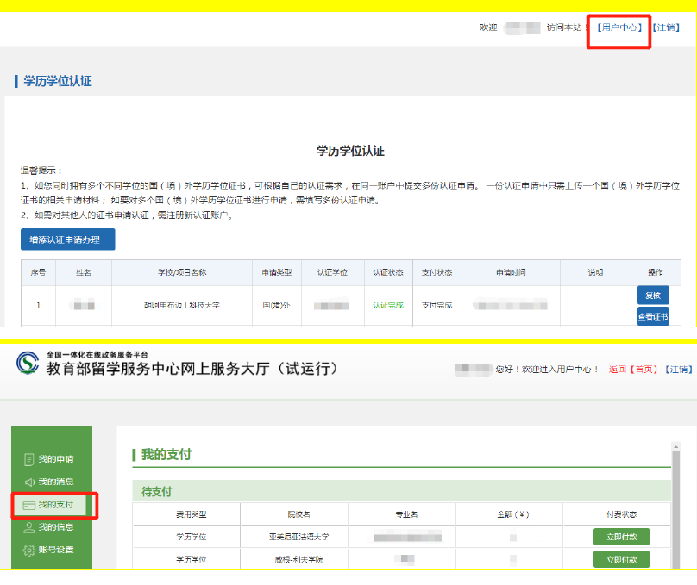Click the payment panel vertical scrollbar
This screenshot has height=585, width=697.
[676, 500]
